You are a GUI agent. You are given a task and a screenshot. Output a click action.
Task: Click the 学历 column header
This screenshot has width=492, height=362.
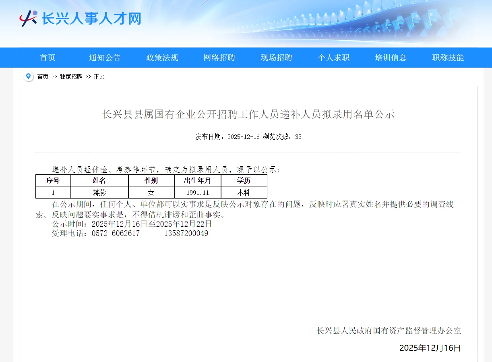(244, 181)
